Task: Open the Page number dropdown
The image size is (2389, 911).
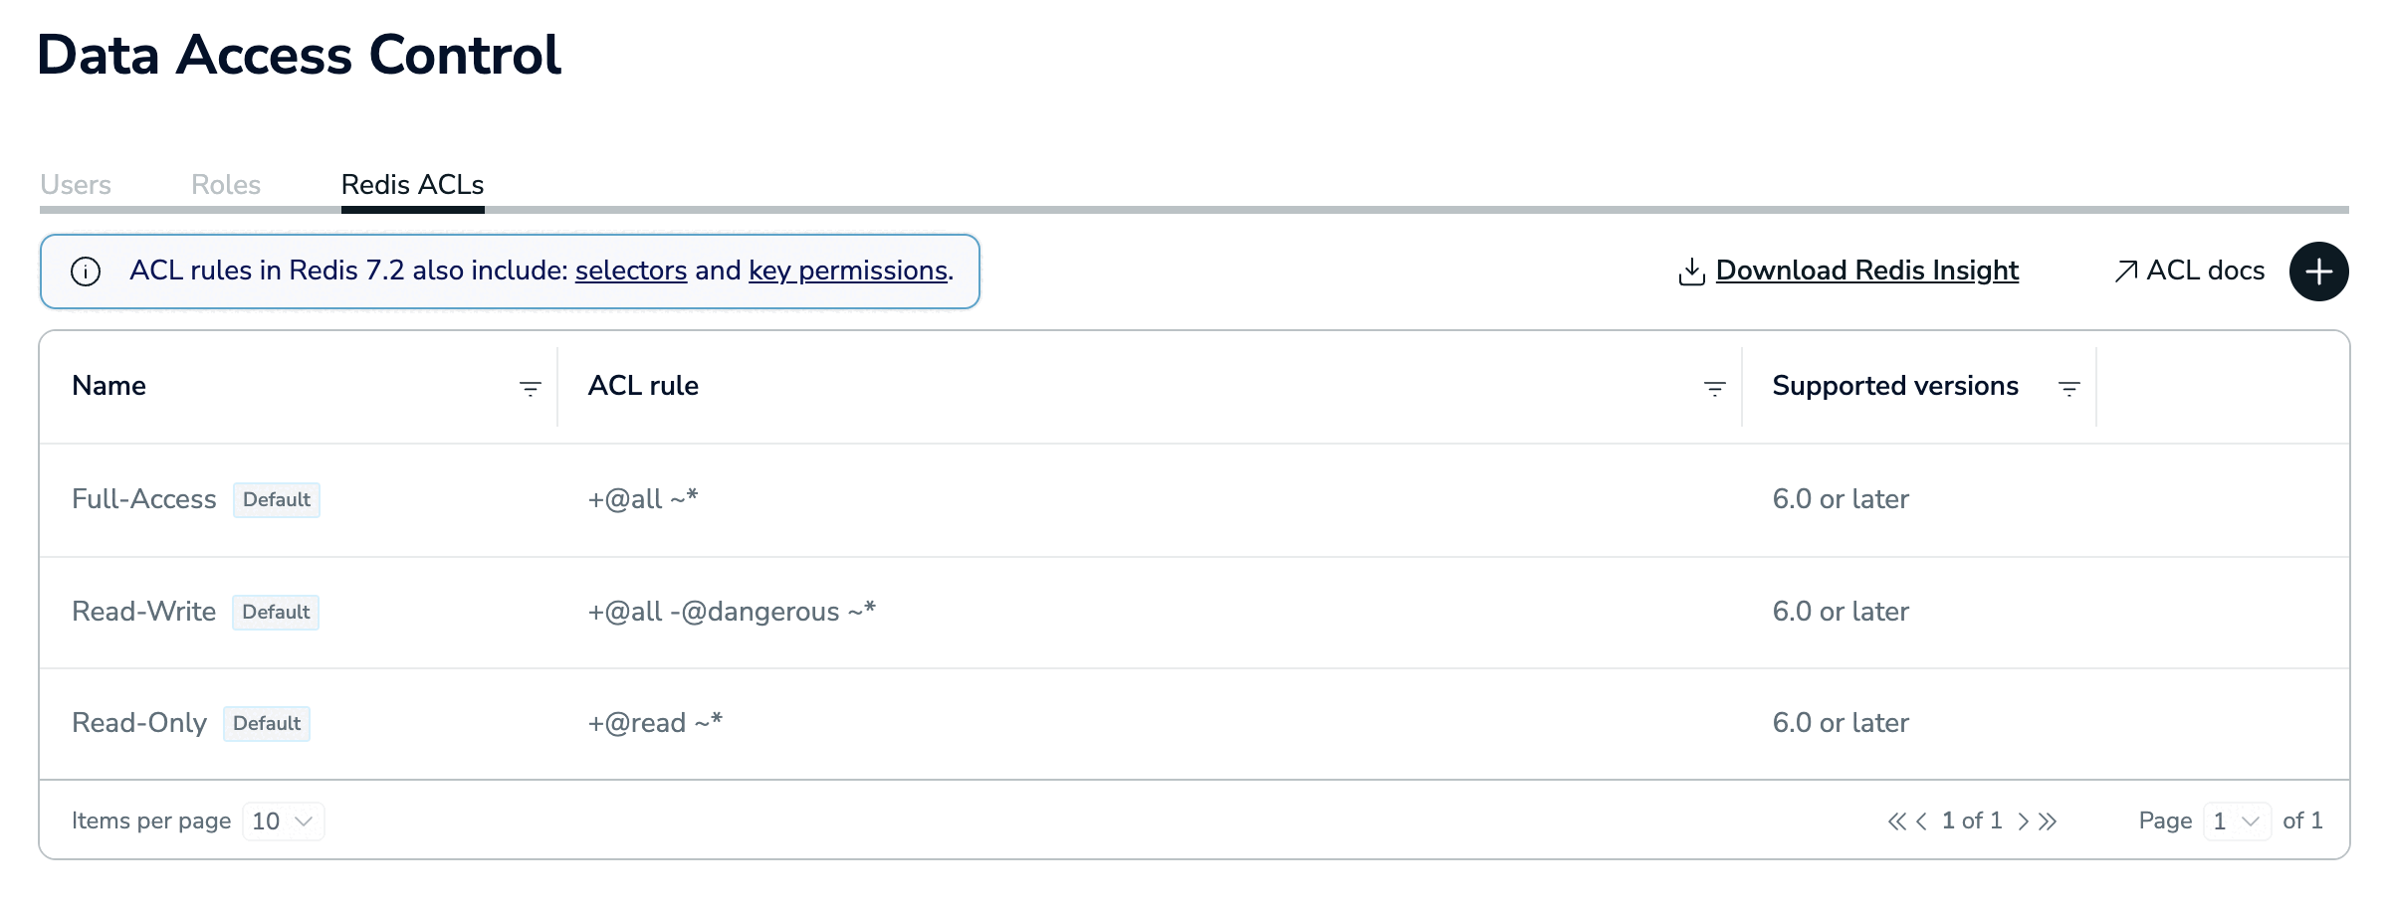Action: [x=2236, y=821]
